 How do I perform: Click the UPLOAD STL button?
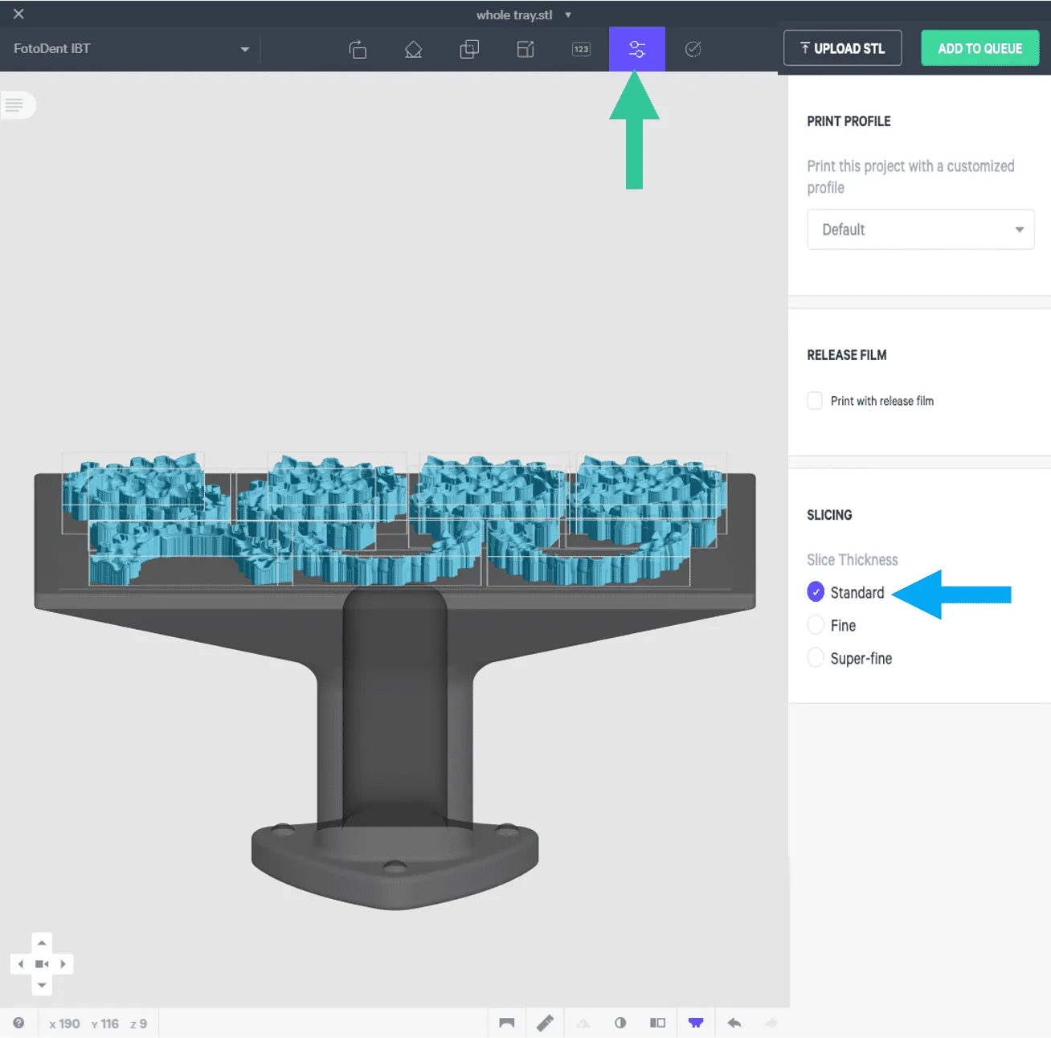click(x=842, y=48)
